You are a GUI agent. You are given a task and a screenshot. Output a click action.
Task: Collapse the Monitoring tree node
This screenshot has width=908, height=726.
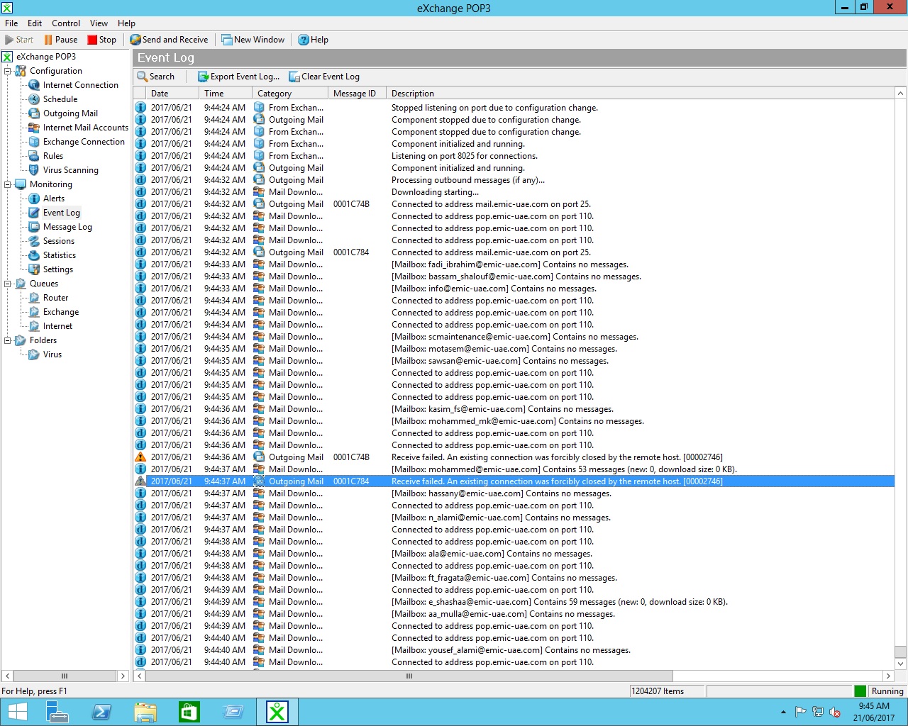(8, 184)
